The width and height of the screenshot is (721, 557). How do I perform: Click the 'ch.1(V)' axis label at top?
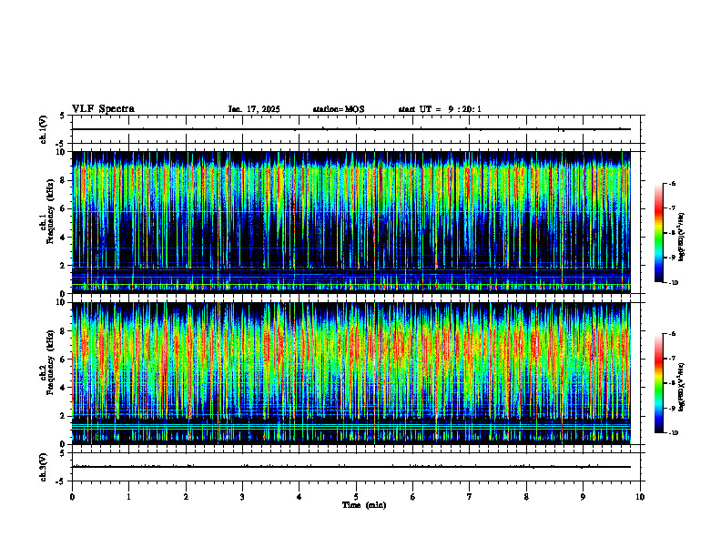(x=43, y=129)
